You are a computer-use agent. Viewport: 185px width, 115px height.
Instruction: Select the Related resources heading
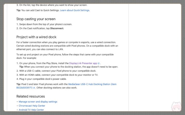[30, 96]
